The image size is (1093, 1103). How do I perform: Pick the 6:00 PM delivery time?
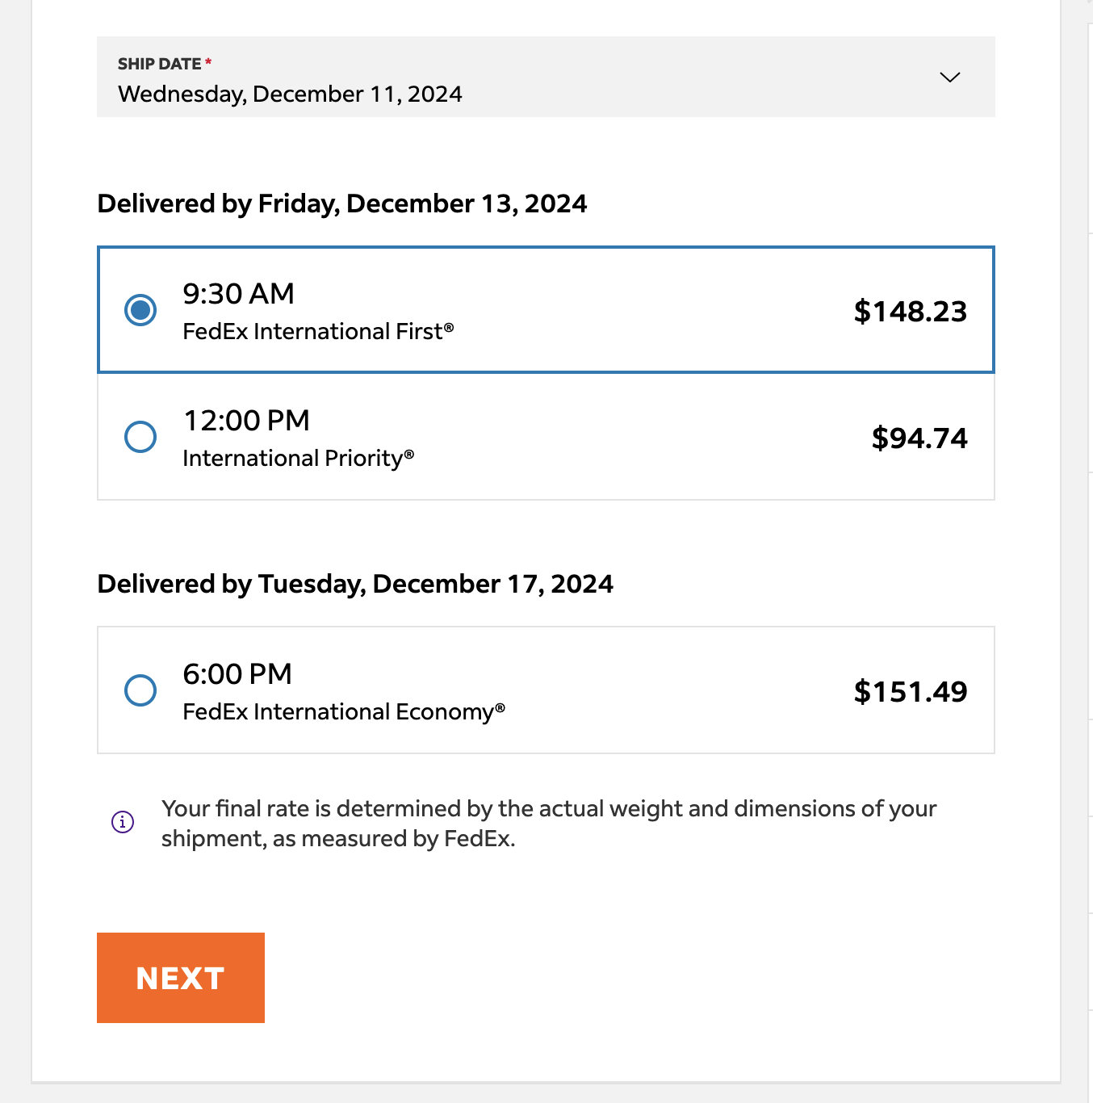click(x=237, y=674)
